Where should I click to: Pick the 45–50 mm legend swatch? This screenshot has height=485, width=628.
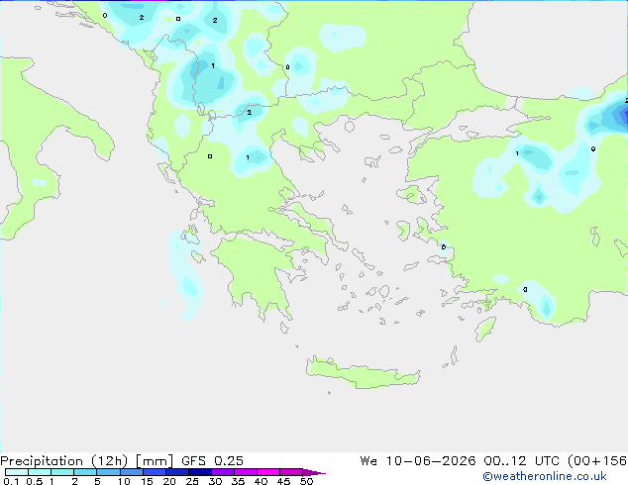pyautogui.click(x=291, y=472)
